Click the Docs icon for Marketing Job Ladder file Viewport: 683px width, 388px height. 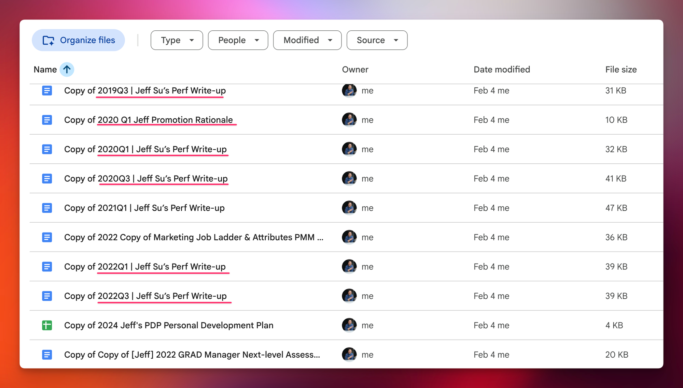click(47, 237)
